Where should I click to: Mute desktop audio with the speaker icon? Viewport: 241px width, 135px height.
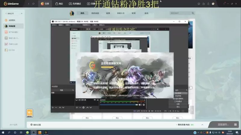click(140, 105)
